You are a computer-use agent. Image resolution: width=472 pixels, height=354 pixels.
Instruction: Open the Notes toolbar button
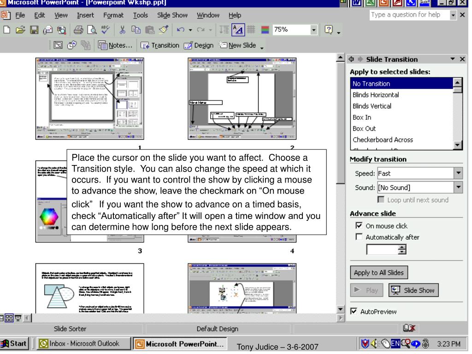pos(115,45)
